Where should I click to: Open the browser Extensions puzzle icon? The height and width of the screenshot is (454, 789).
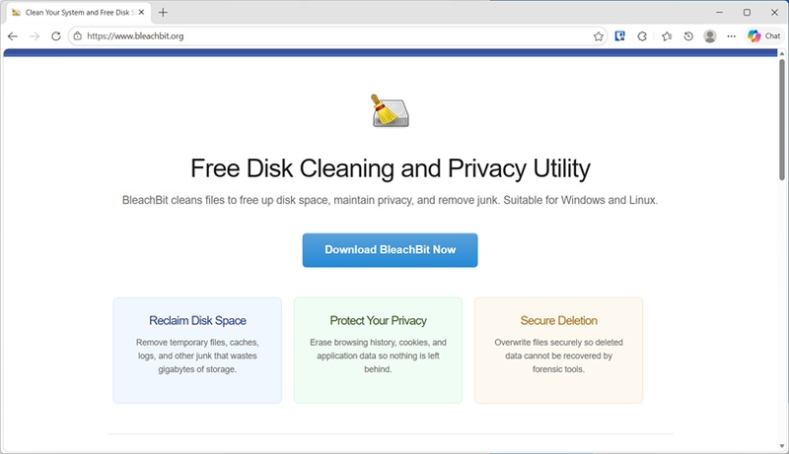(643, 36)
